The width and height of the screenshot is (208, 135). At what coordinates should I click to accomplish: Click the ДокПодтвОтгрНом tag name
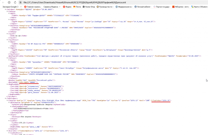(x=16, y=56)
